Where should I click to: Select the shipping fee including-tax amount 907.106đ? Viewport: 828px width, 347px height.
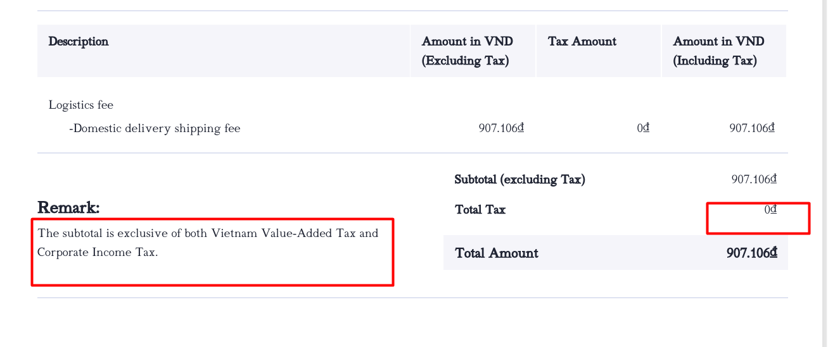point(752,128)
